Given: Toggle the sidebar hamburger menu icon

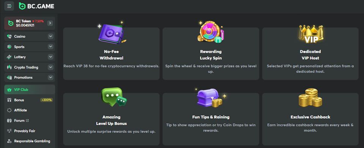Looking at the screenshot, I should point(9,6).
